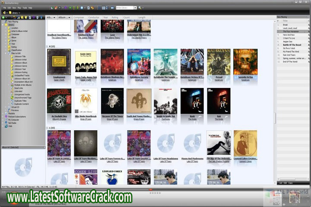Viewport: 311px width, 207px height.
Task: Click the Duplicate Titles node icon
Action: (13, 100)
